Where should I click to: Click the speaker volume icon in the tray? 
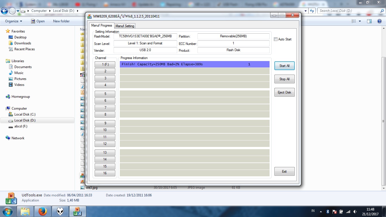(x=355, y=211)
